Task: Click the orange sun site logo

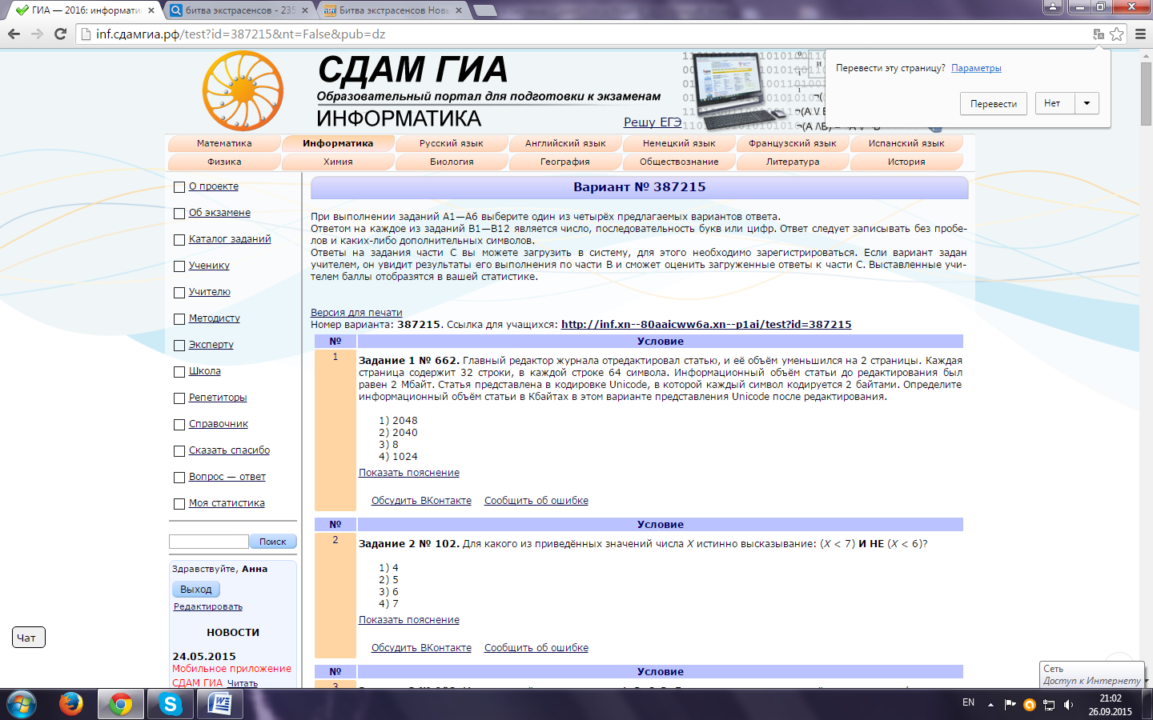Action: click(243, 90)
